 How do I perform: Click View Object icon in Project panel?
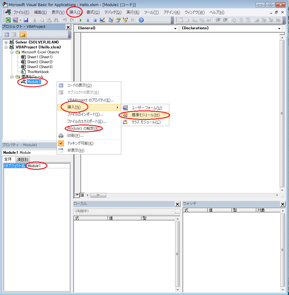click(14, 35)
